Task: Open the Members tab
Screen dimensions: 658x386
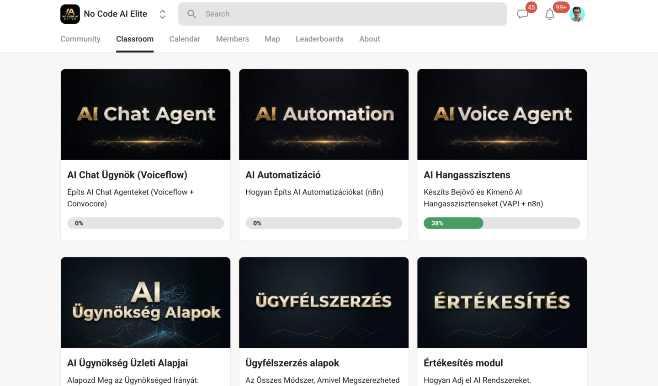Action: click(x=233, y=39)
